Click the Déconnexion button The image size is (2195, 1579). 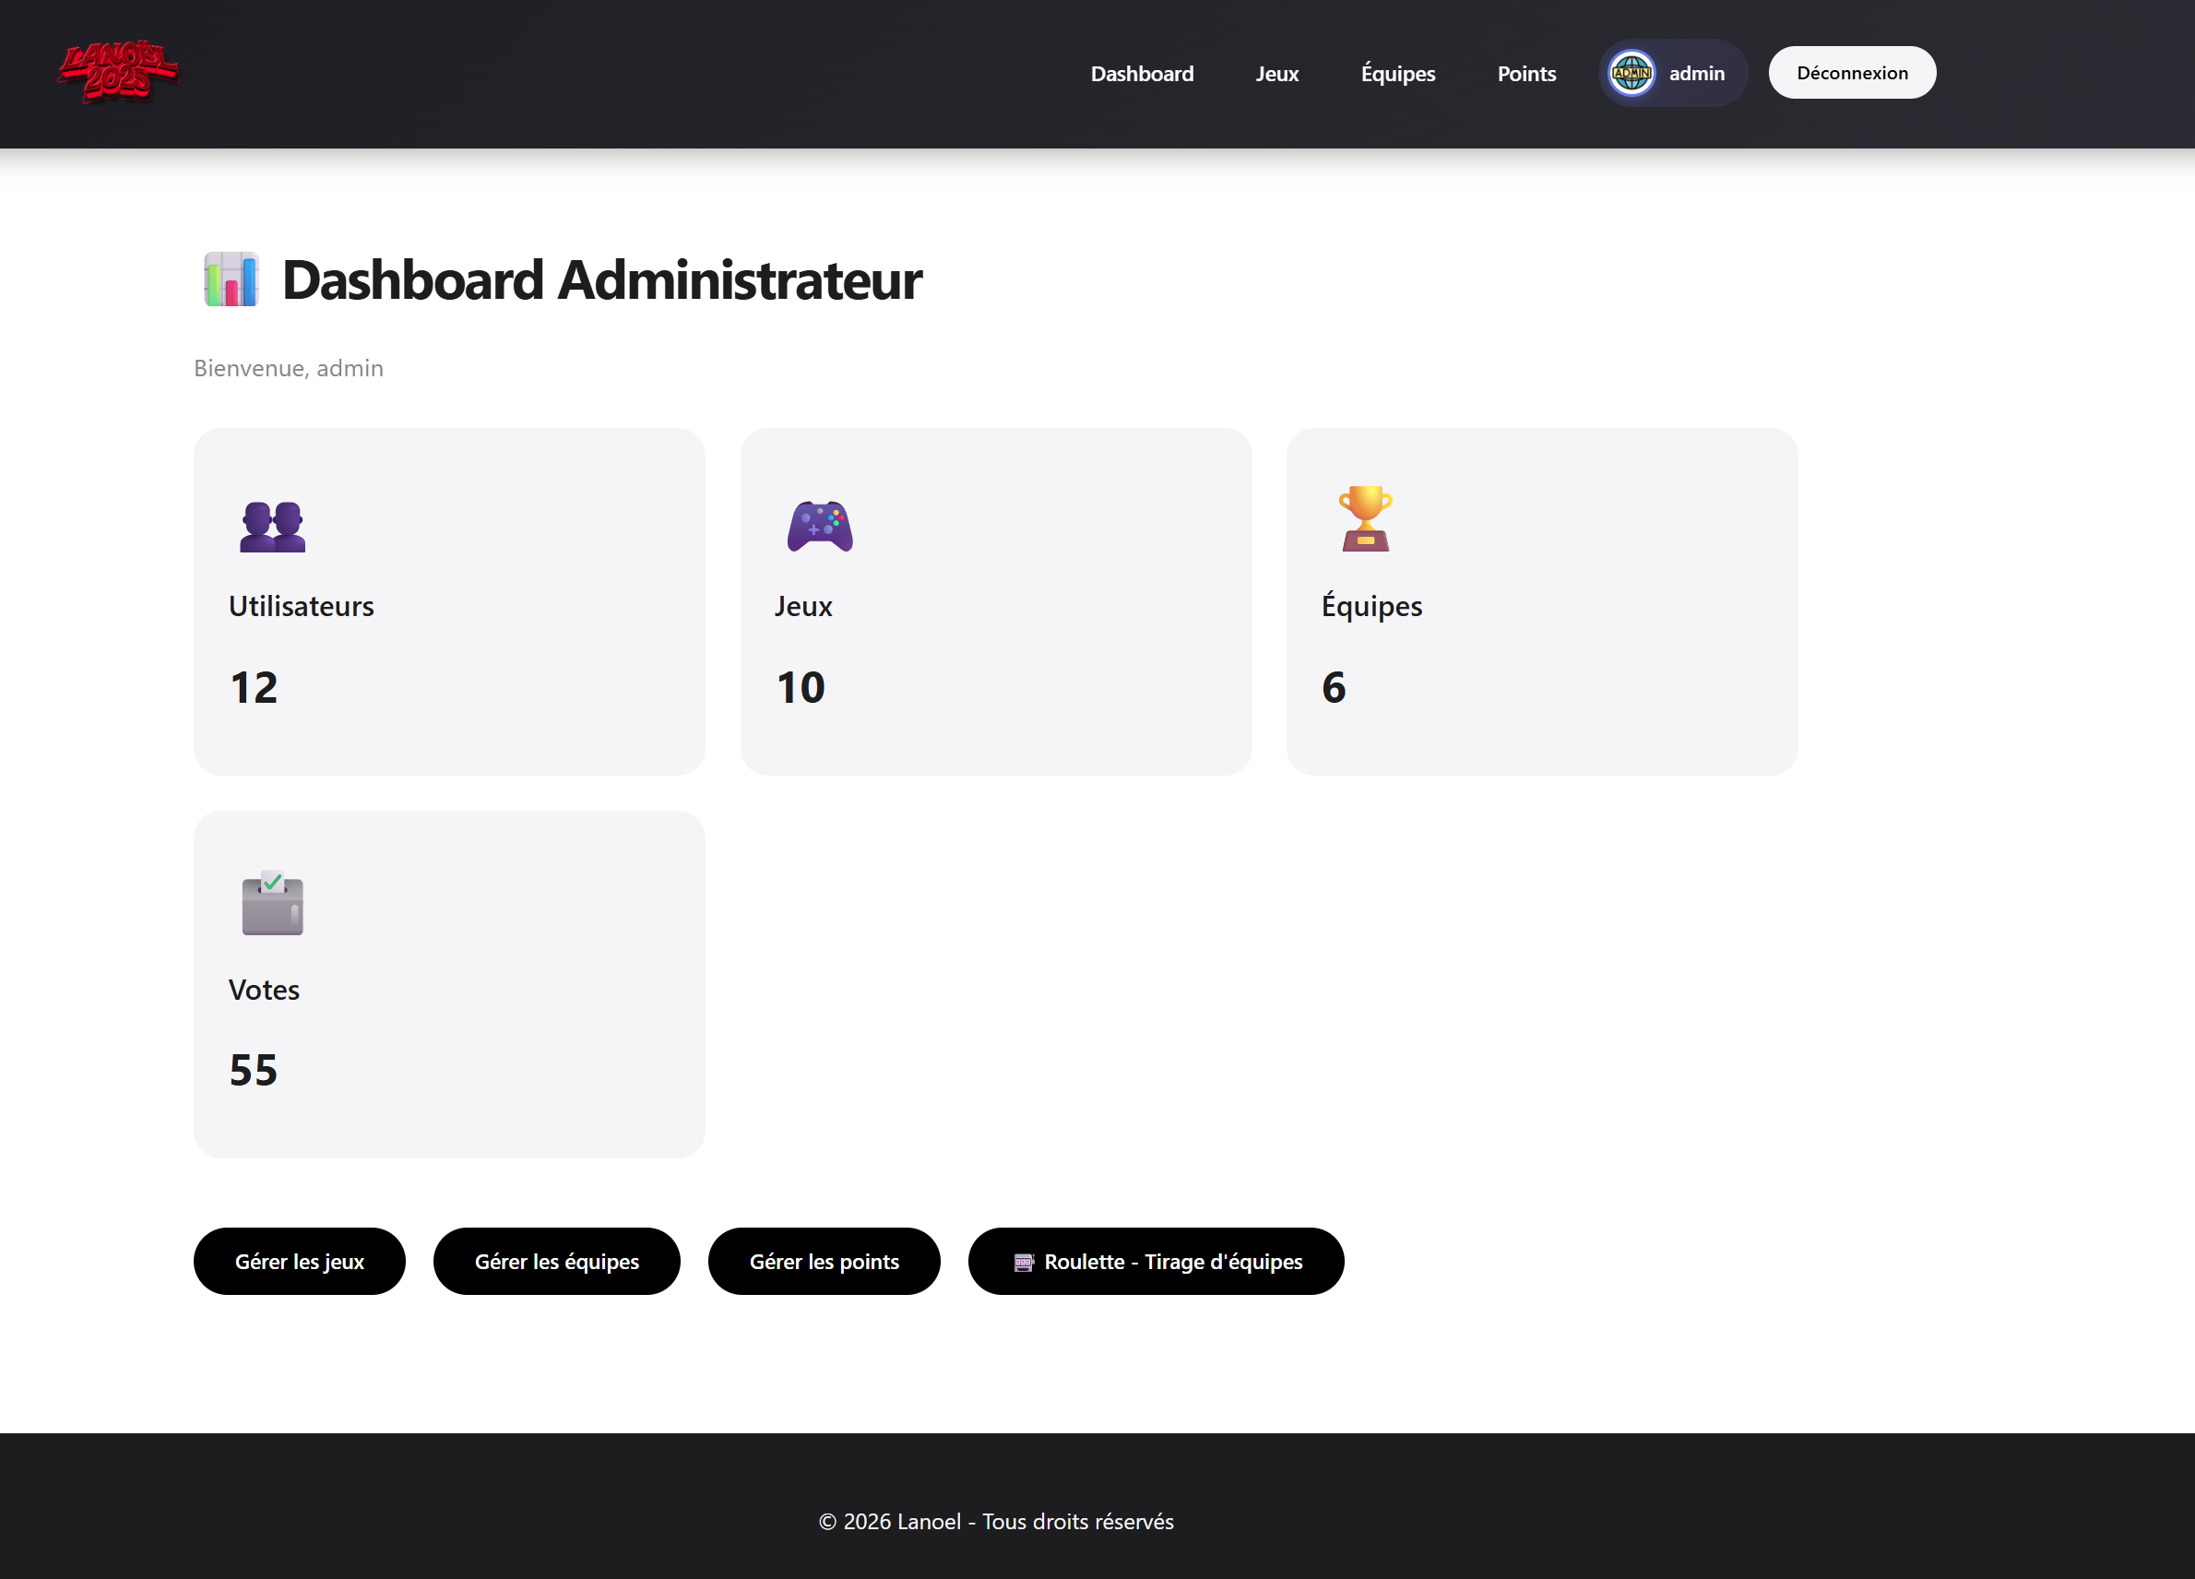(x=1853, y=73)
